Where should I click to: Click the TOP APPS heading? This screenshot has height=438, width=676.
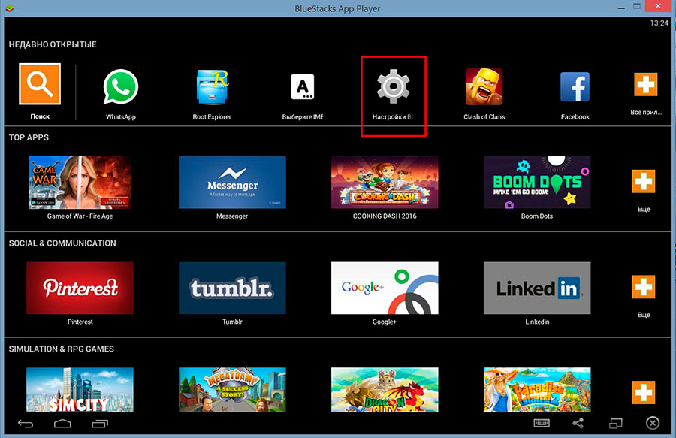pos(29,137)
